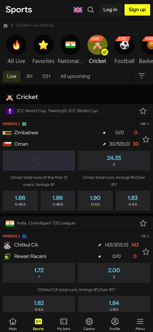Viewport: 153px width, 332px height.
Task: Favorite the ICC World Cup league star
Action: coord(143,111)
